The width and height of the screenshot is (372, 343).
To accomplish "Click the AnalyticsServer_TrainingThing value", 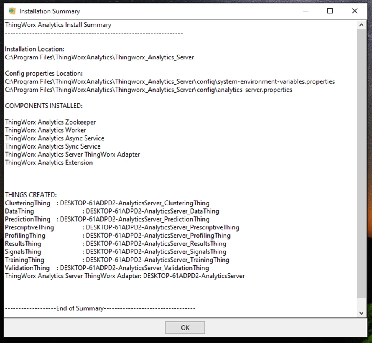I will [x=158, y=260].
